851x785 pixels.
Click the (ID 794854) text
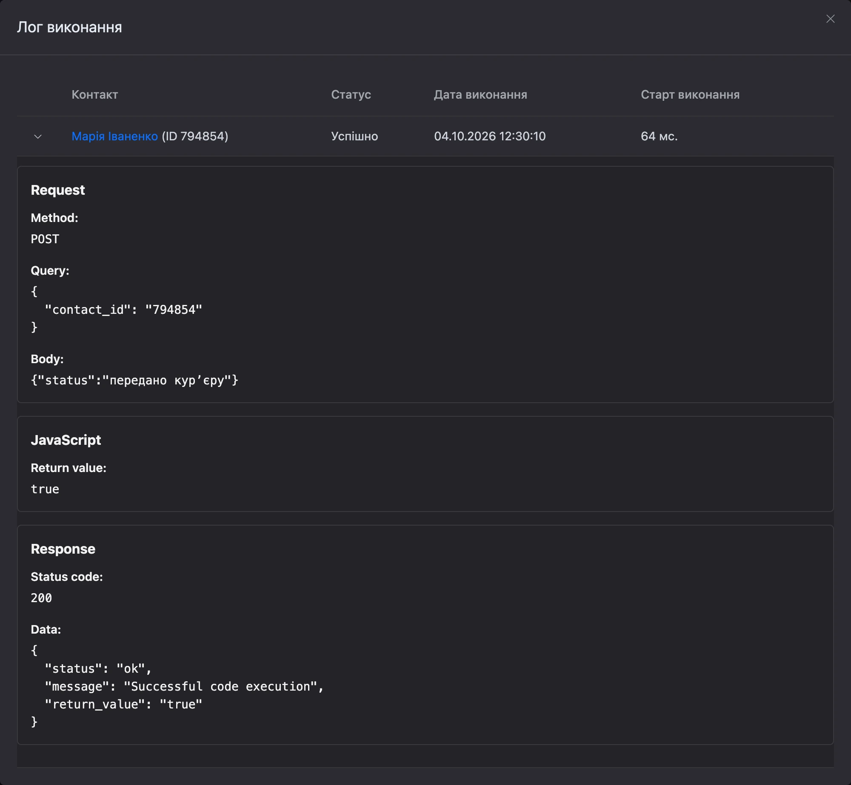pyautogui.click(x=195, y=136)
